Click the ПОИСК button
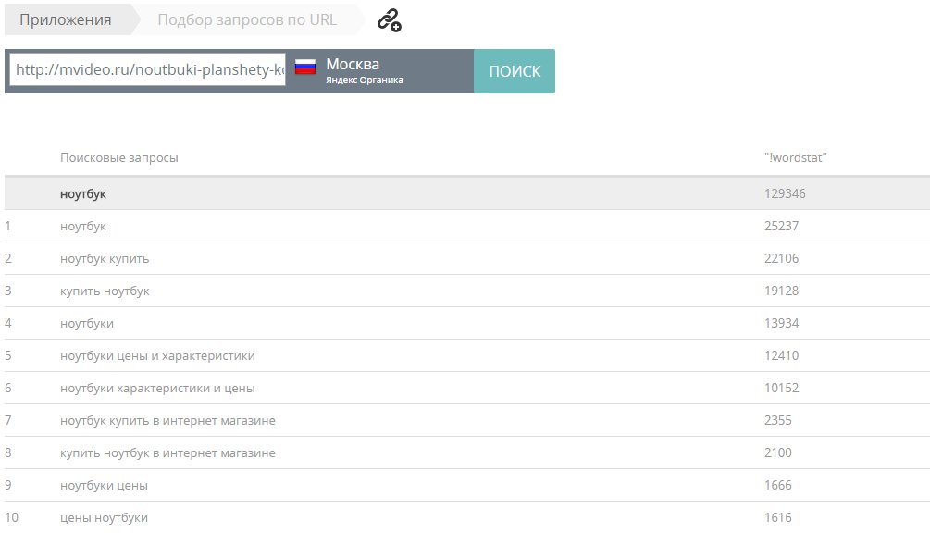This screenshot has width=930, height=533. [515, 71]
